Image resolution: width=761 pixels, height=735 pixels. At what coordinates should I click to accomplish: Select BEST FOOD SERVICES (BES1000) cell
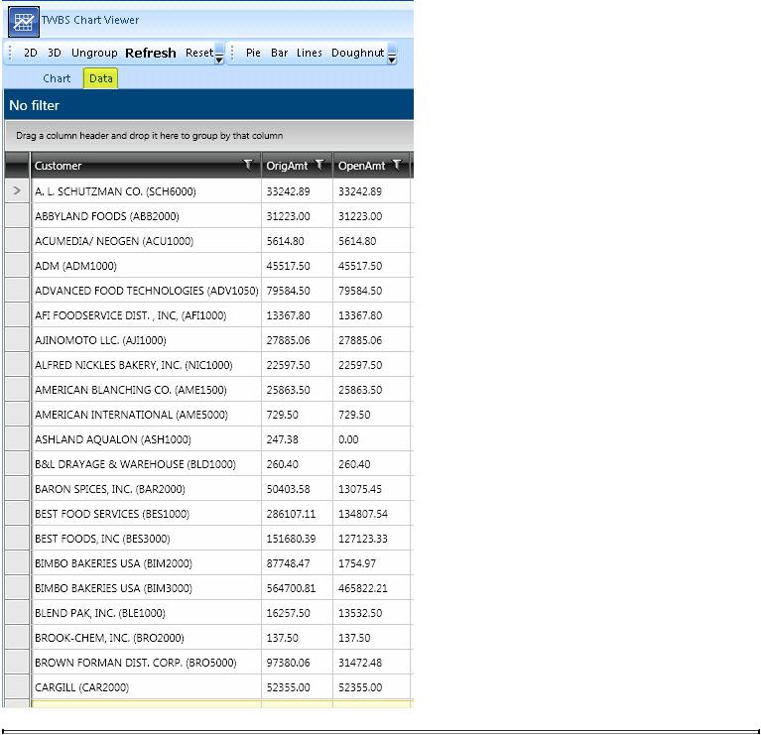pos(146,513)
